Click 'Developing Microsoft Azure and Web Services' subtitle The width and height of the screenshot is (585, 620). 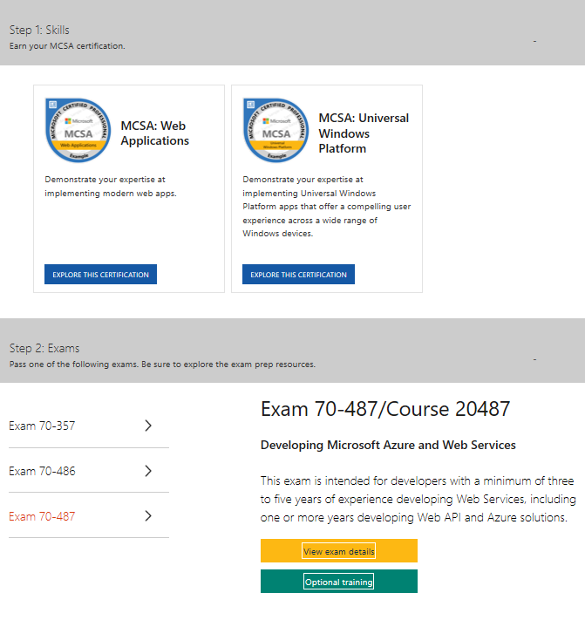tap(388, 446)
